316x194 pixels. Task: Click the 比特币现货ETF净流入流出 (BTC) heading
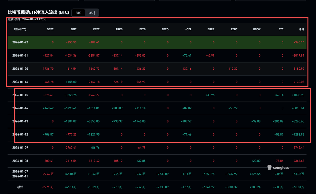38,12
